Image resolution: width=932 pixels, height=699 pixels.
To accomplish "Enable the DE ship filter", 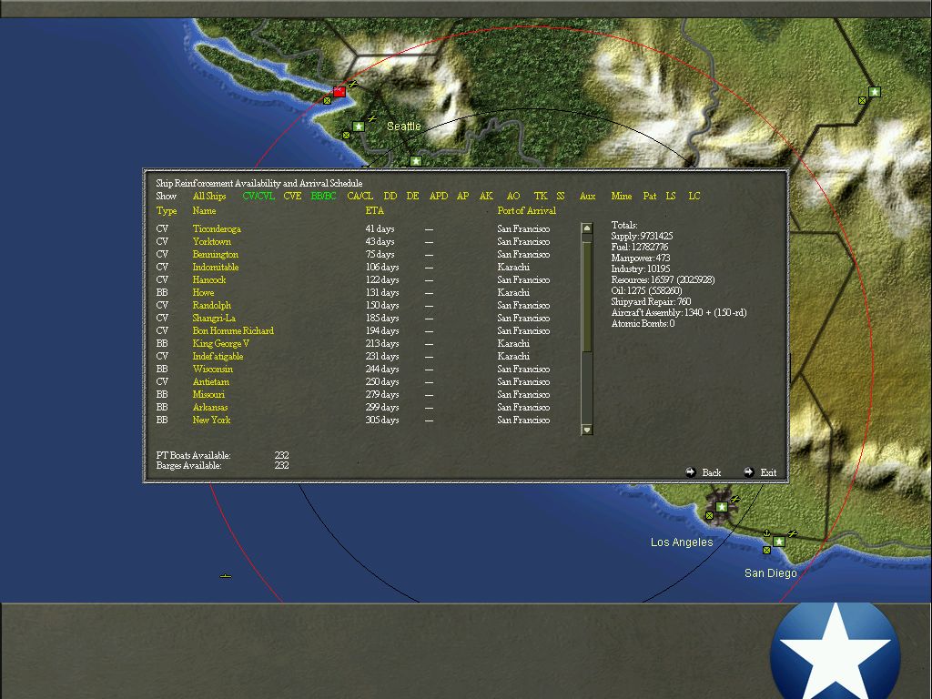I will [x=413, y=197].
